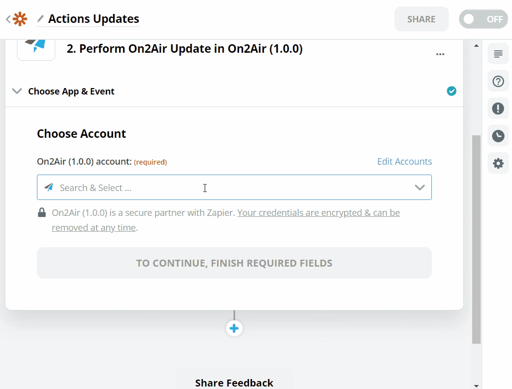This screenshot has height=389, width=512.
Task: Open the outline notes icon in sidebar
Action: coord(498,54)
